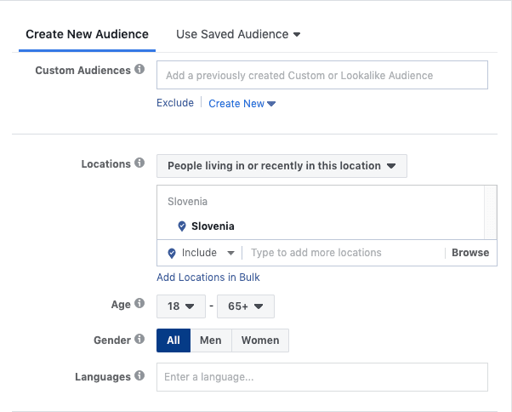Click the location pin icon beside Slovenia
The image size is (512, 412).
[x=181, y=226]
